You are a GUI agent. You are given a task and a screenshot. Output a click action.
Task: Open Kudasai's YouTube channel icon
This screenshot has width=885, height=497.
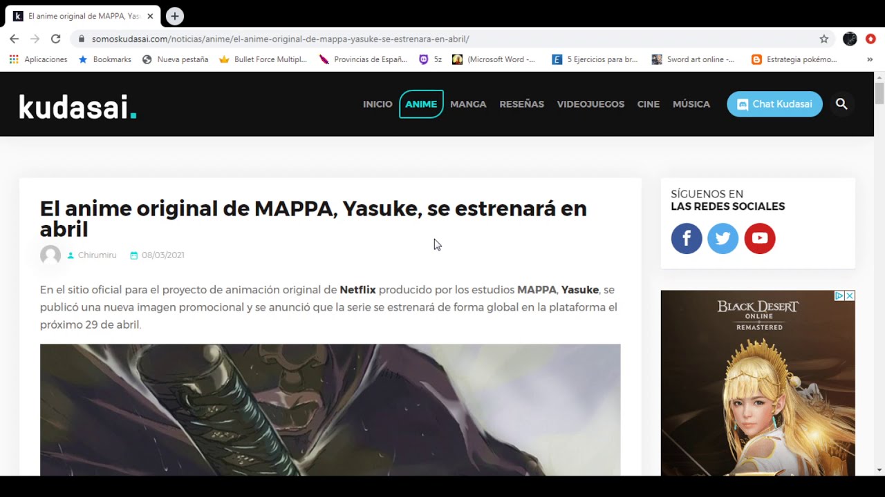click(760, 238)
